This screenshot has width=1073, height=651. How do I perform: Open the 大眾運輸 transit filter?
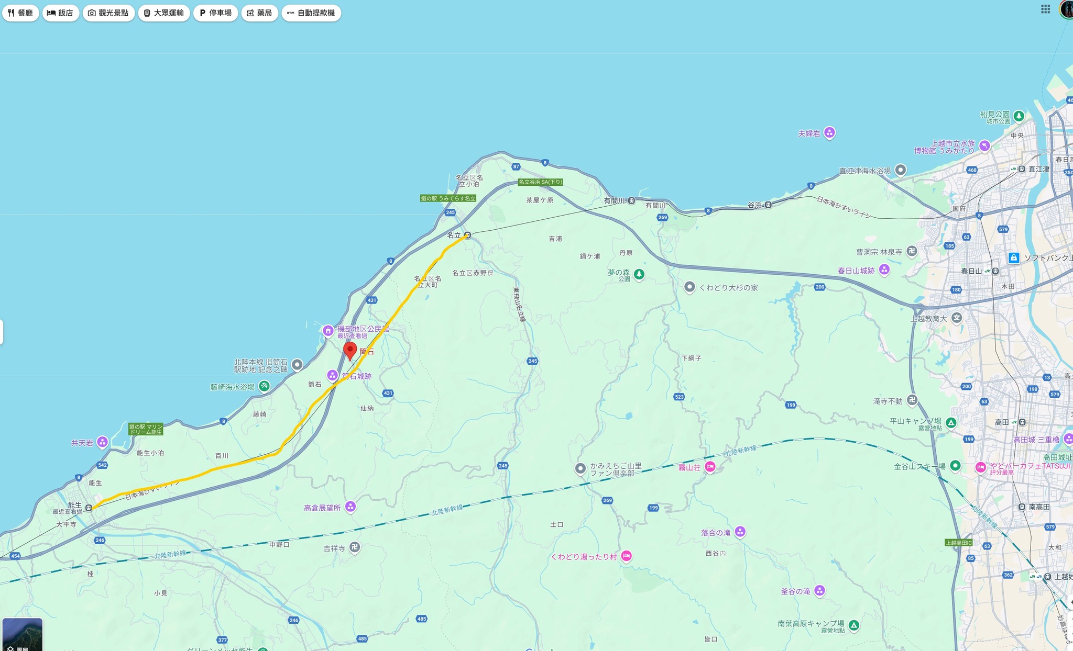point(164,13)
